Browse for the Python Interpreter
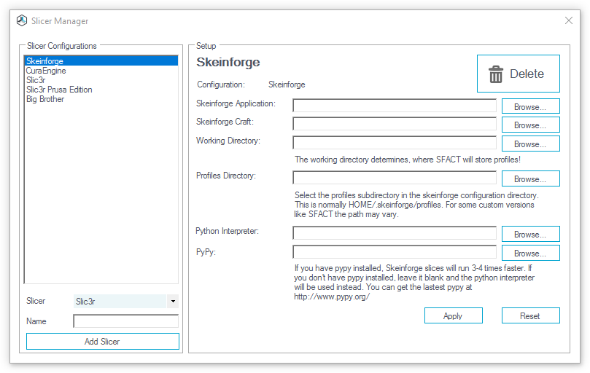 (x=530, y=234)
